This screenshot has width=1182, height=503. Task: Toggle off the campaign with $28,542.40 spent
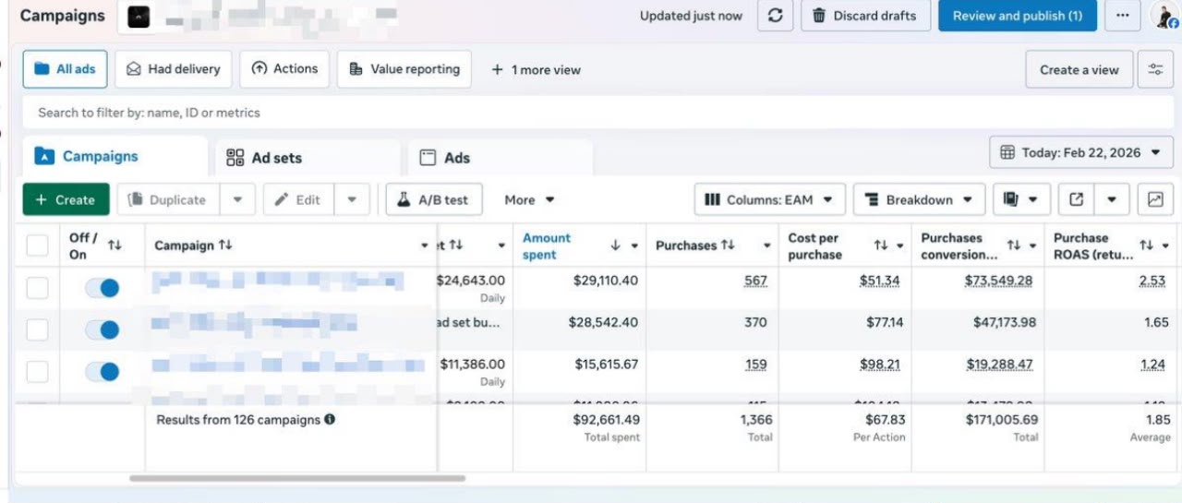tap(103, 329)
